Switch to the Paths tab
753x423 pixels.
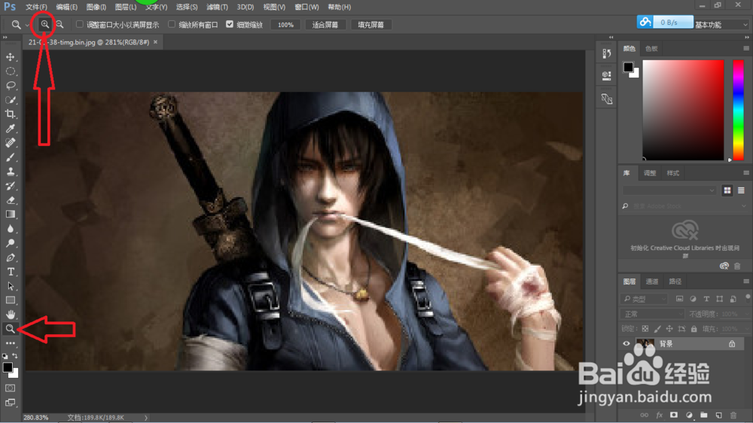pos(675,281)
